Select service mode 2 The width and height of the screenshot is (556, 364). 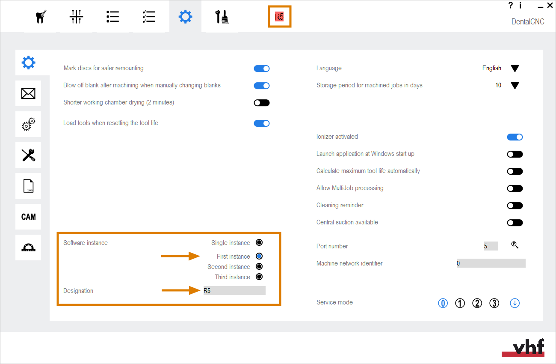click(x=477, y=303)
